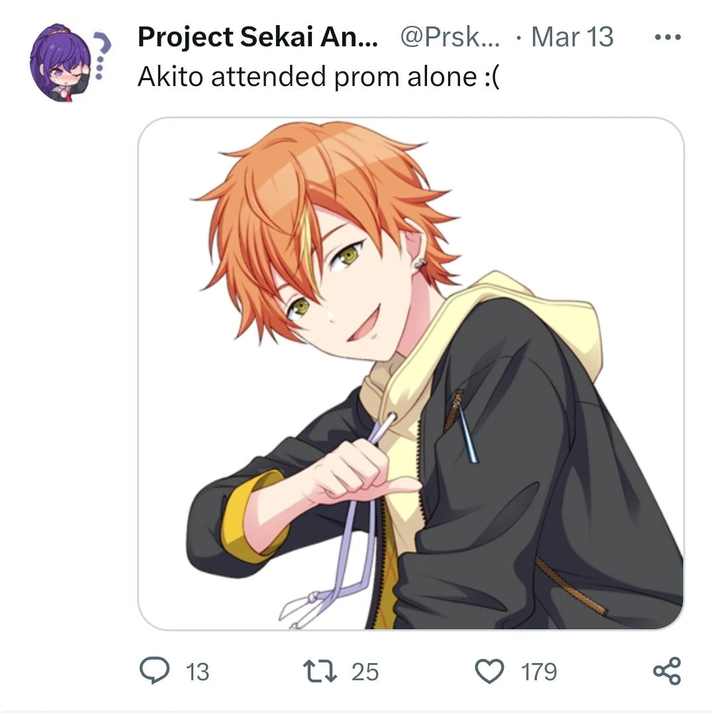
Task: Open the Project Sekai account name
Action: (x=258, y=36)
